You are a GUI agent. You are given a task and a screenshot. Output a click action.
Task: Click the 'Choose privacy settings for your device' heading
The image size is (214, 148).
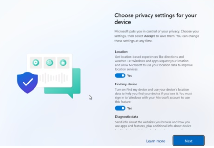(x=155, y=19)
